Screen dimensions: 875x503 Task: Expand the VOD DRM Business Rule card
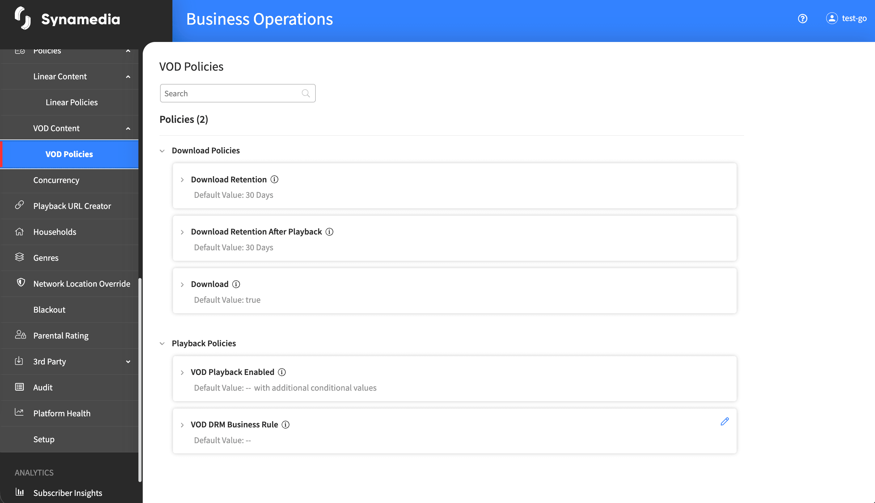coord(182,425)
